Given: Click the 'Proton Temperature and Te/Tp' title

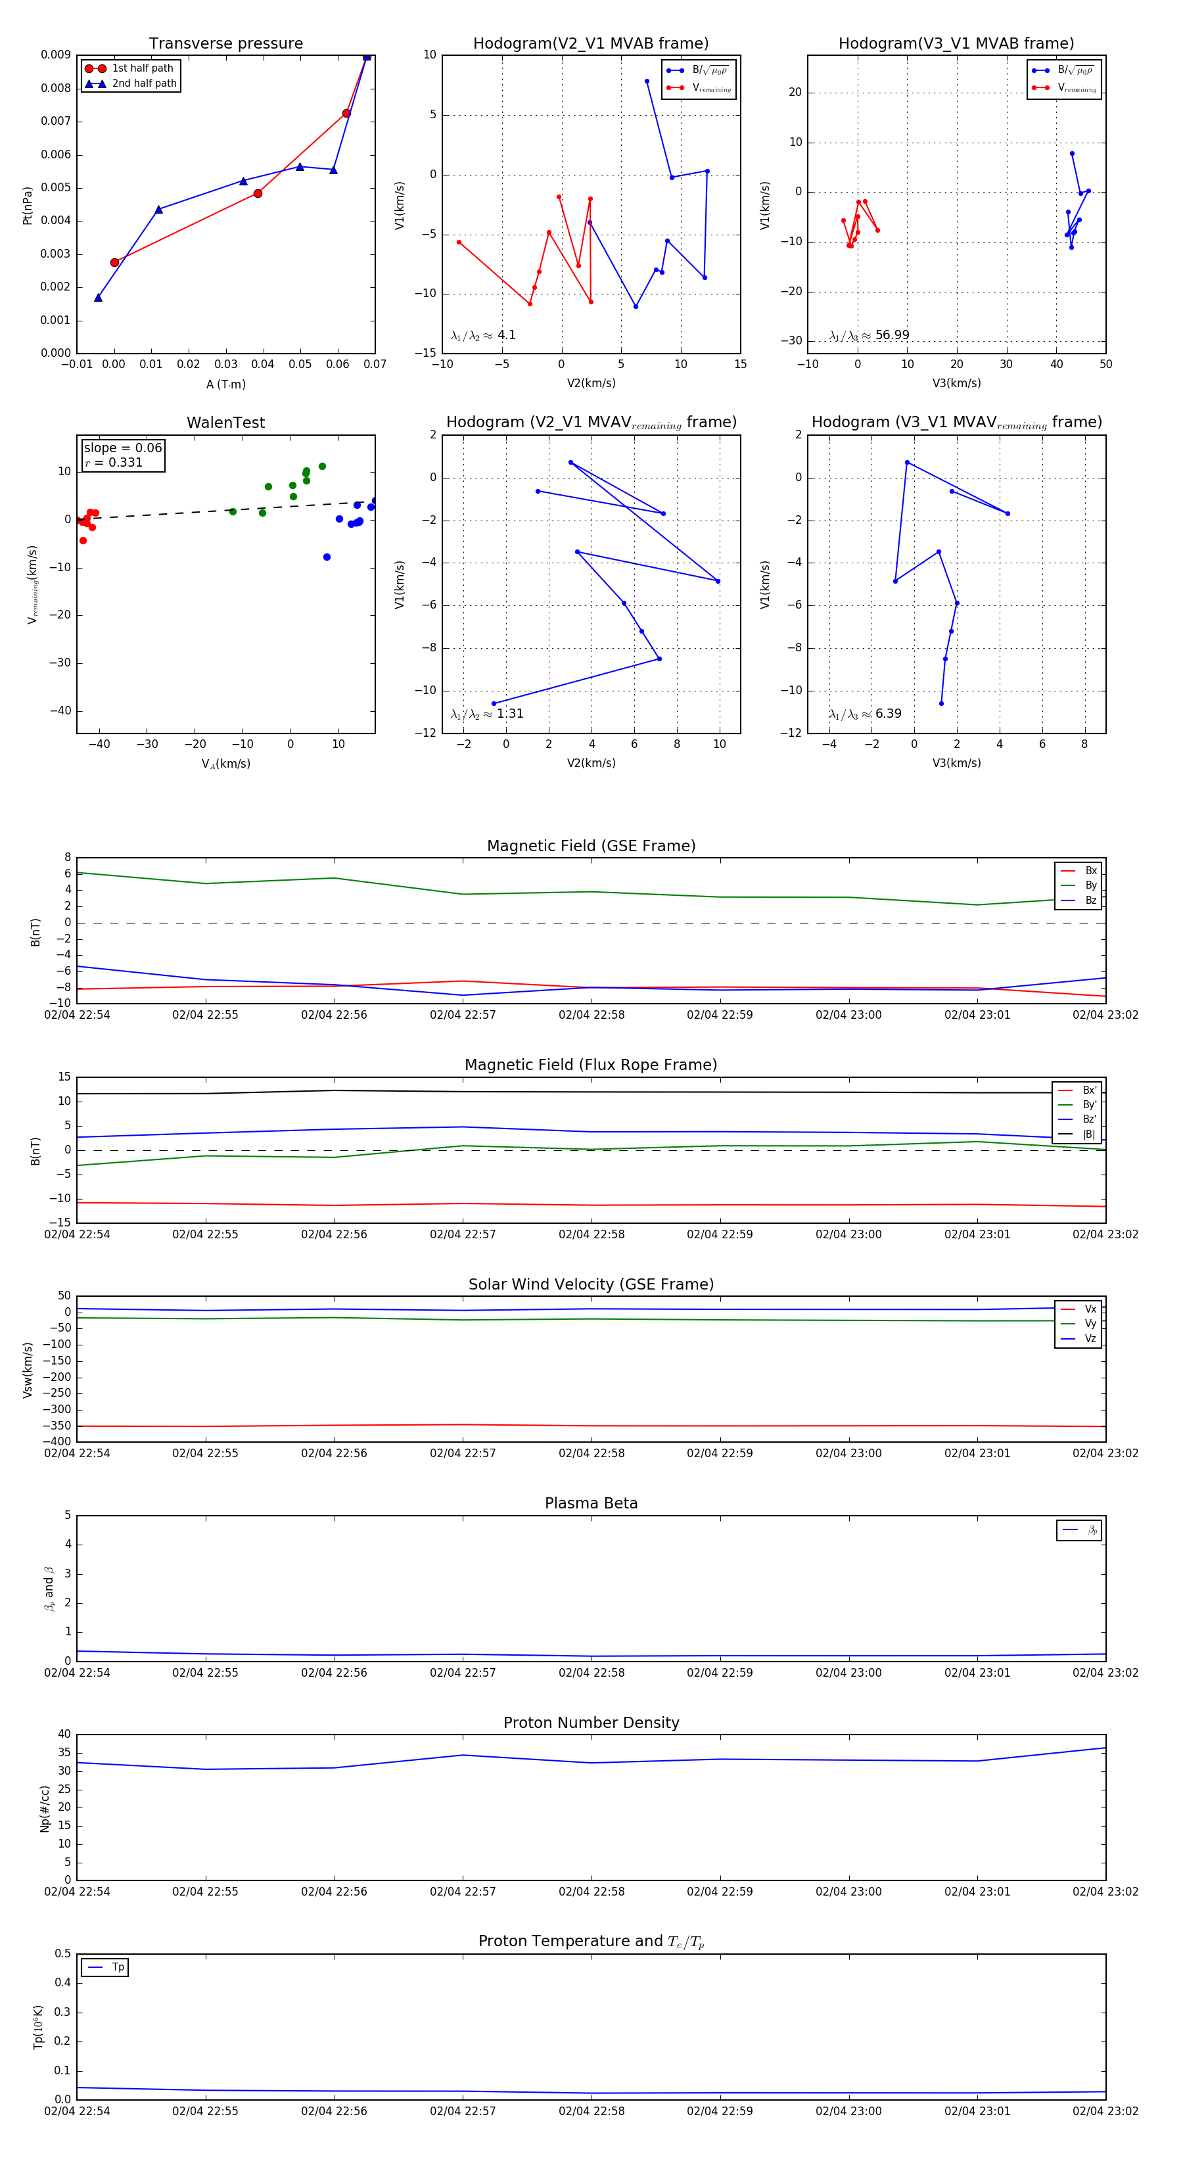Looking at the screenshot, I should pos(591,1941).
